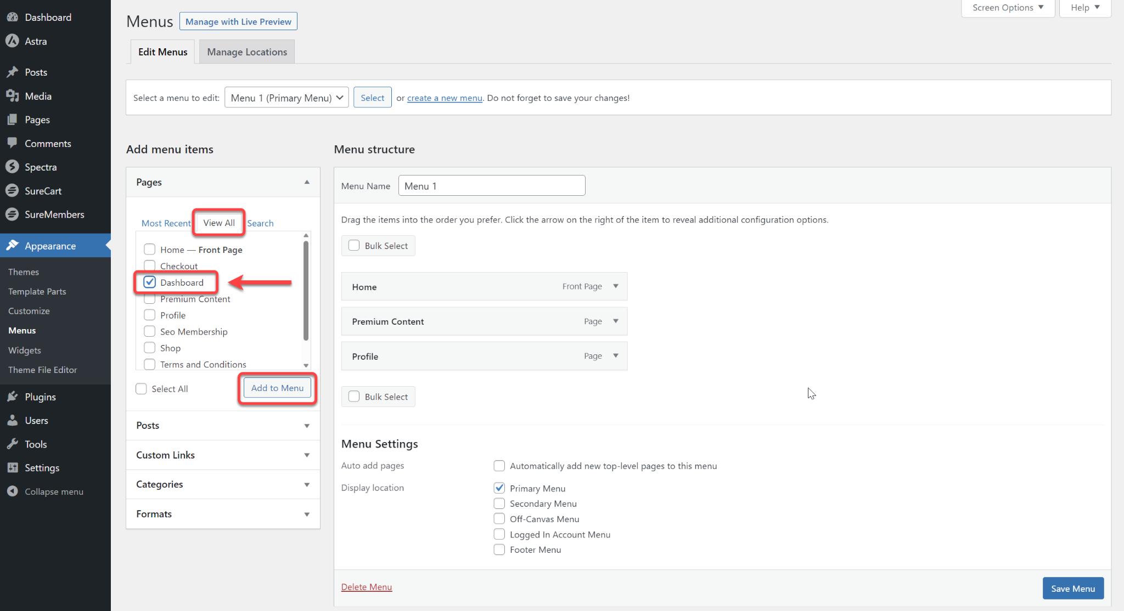Open the Theme File Editor
This screenshot has height=611, width=1124.
tap(42, 370)
